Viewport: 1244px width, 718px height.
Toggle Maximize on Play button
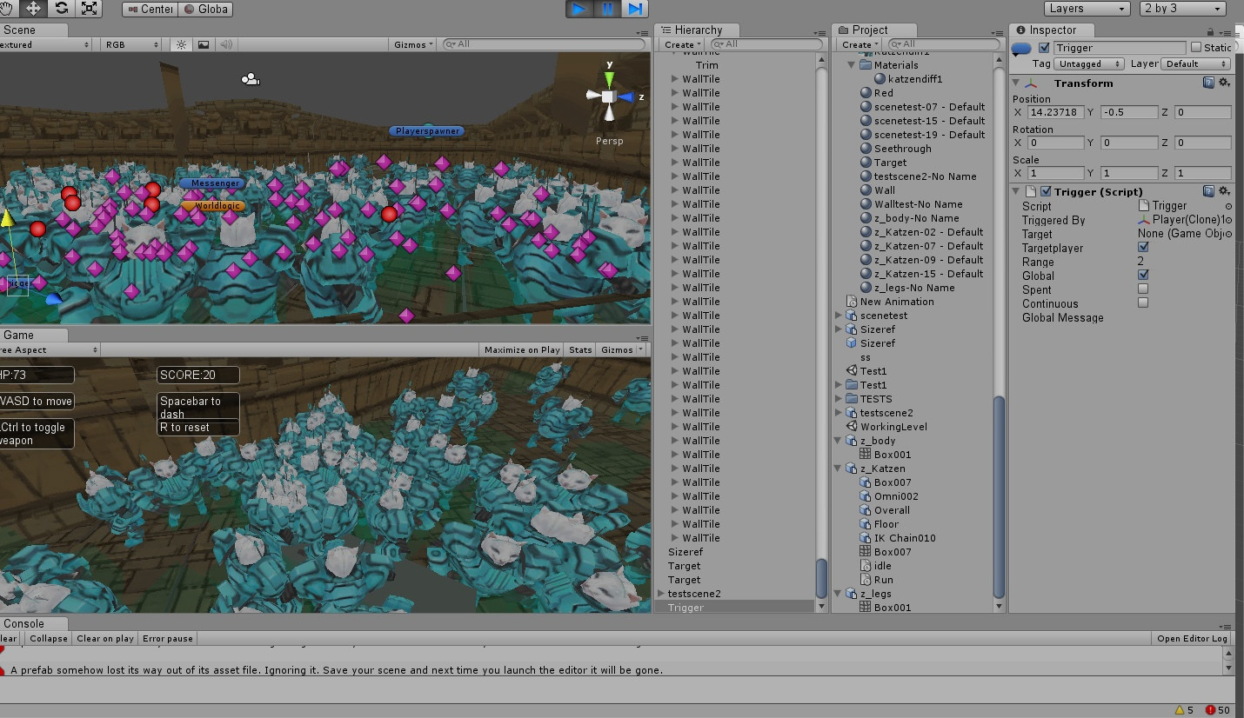[522, 349]
